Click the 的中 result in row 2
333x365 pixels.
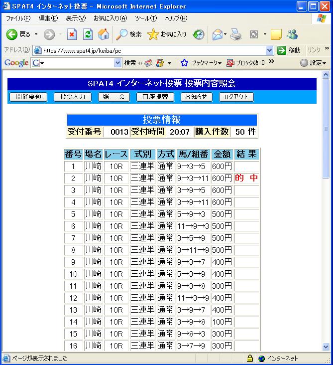click(246, 178)
